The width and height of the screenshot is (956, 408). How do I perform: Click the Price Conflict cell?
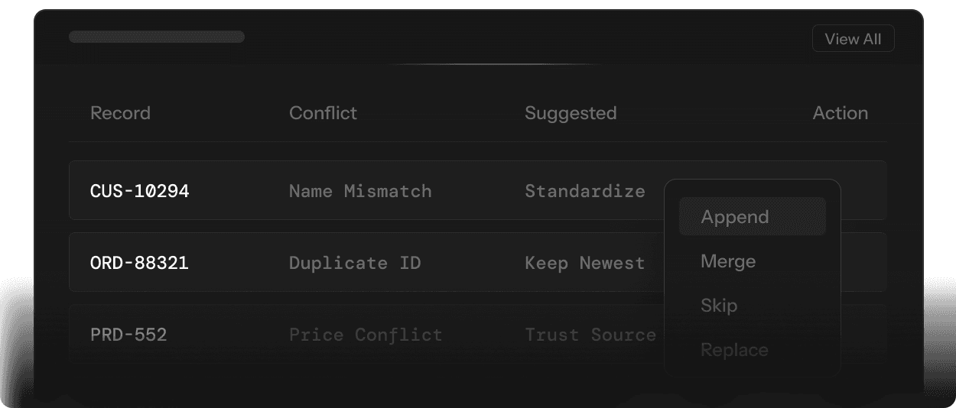(x=366, y=335)
